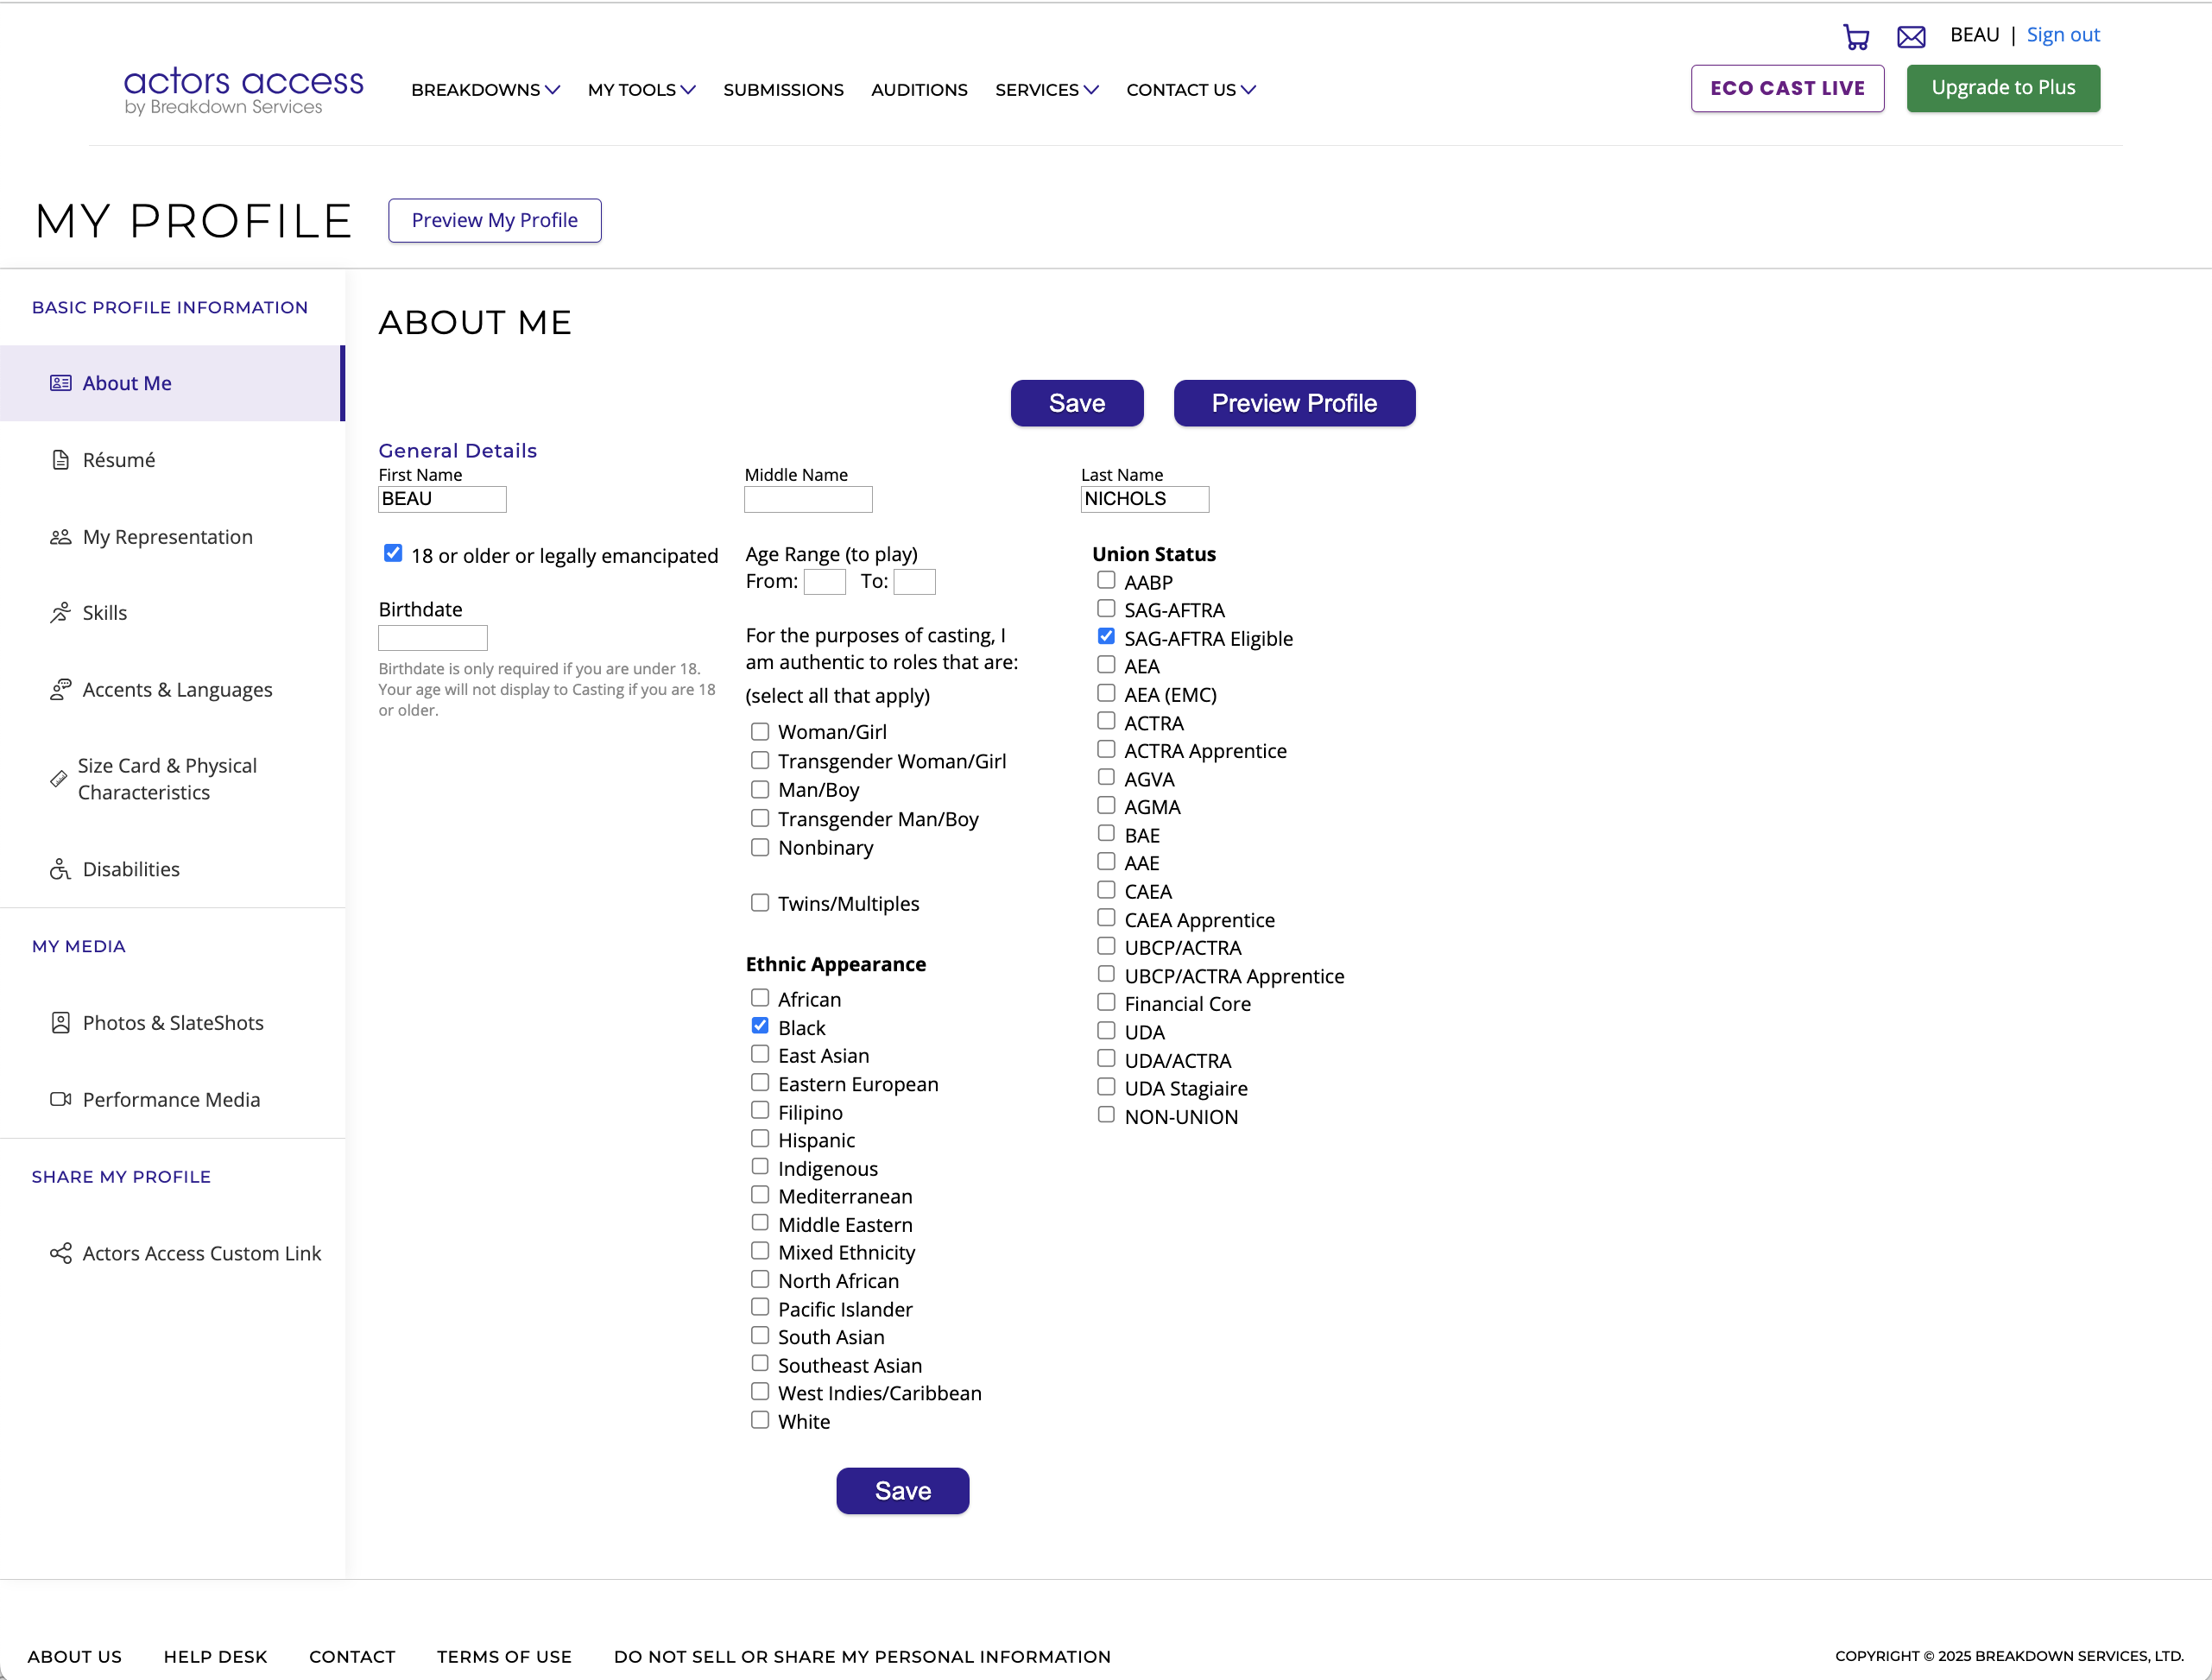Click the Skills running figure icon

pyautogui.click(x=61, y=613)
